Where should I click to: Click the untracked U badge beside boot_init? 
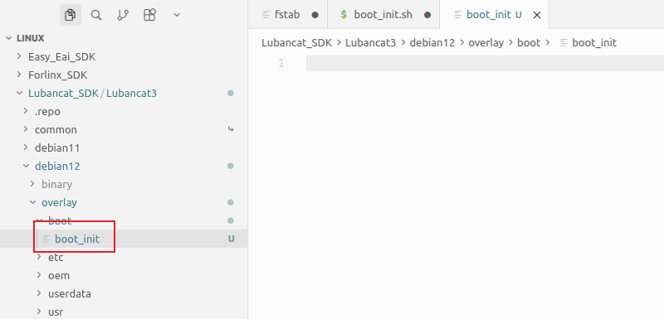click(232, 239)
